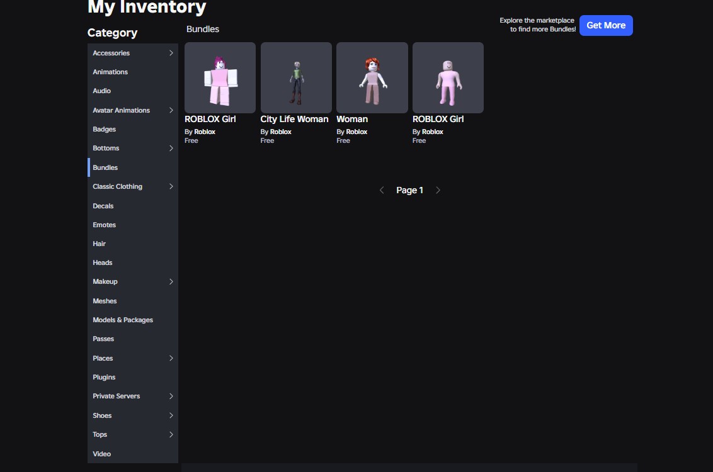Expand the Shoes category chevron
This screenshot has width=713, height=472.
(171, 415)
